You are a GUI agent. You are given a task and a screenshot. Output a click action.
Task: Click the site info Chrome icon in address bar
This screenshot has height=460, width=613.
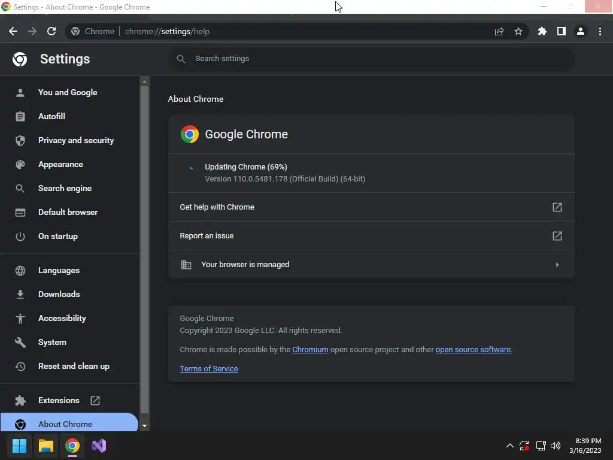point(75,31)
